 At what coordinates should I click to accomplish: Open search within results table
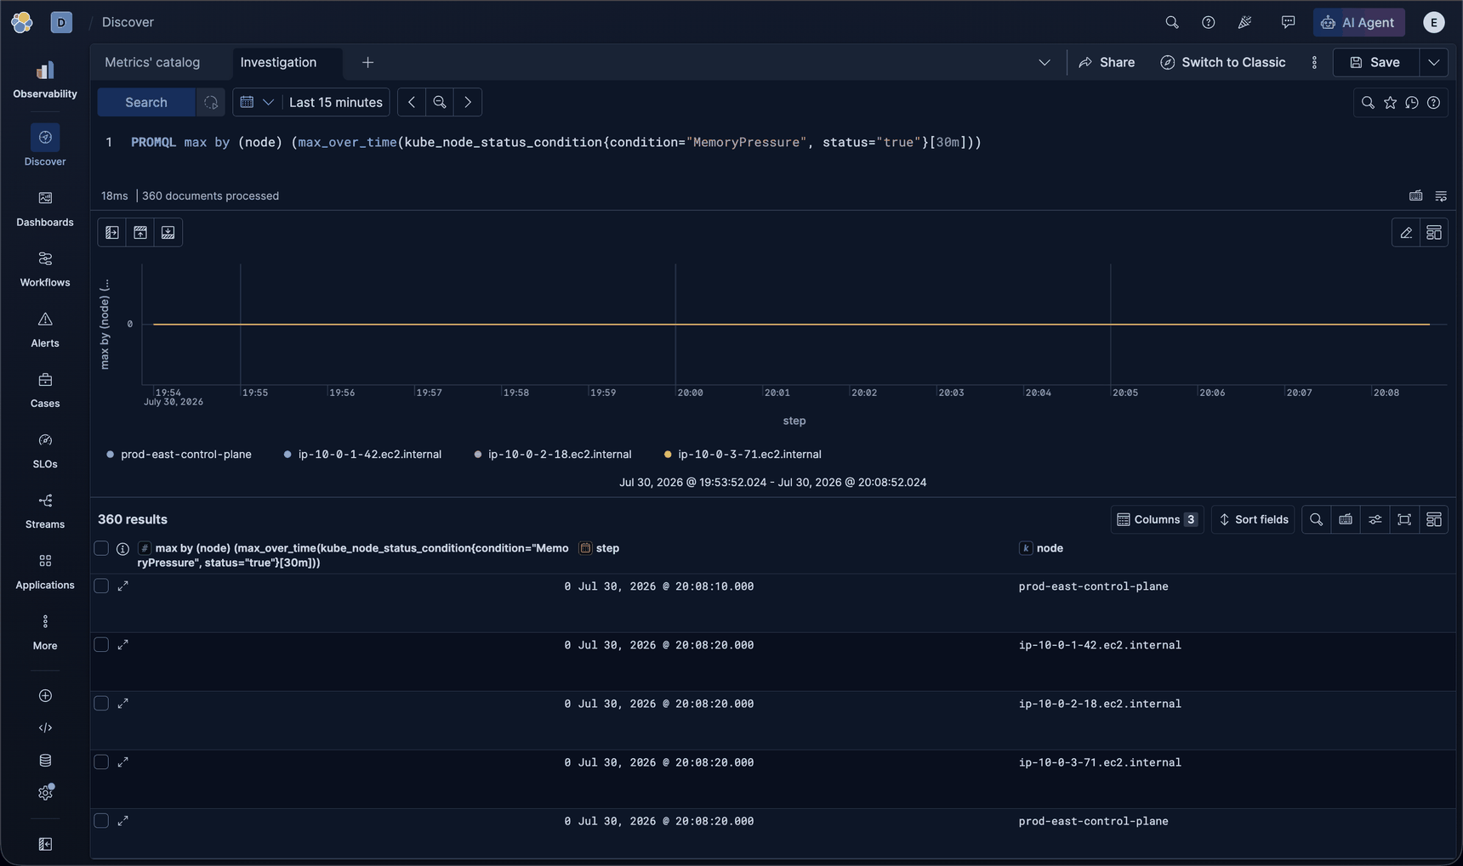click(1317, 519)
